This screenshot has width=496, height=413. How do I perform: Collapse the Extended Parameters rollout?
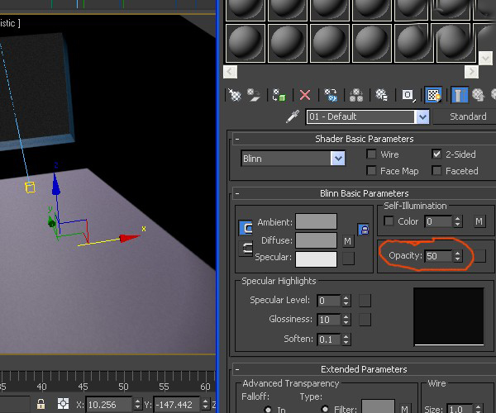pyautogui.click(x=237, y=369)
